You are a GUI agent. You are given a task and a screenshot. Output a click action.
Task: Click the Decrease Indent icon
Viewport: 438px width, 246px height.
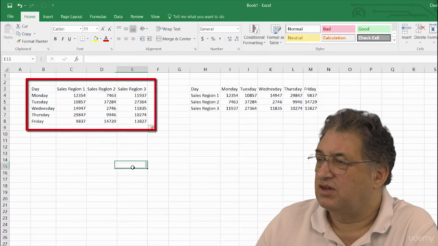coord(142,39)
